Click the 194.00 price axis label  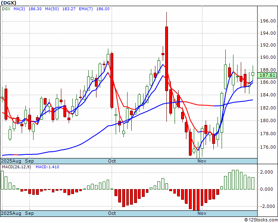[x=268, y=33]
